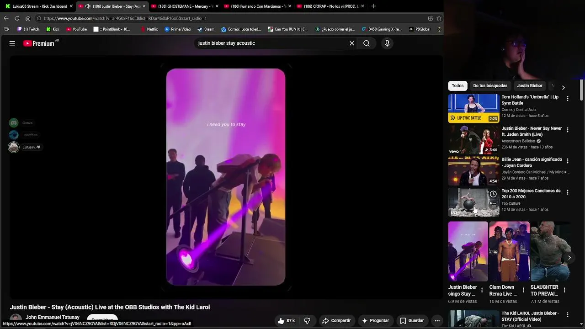Viewport: 585px width, 329px height.
Task: Click the Compartir share button
Action: 336,321
